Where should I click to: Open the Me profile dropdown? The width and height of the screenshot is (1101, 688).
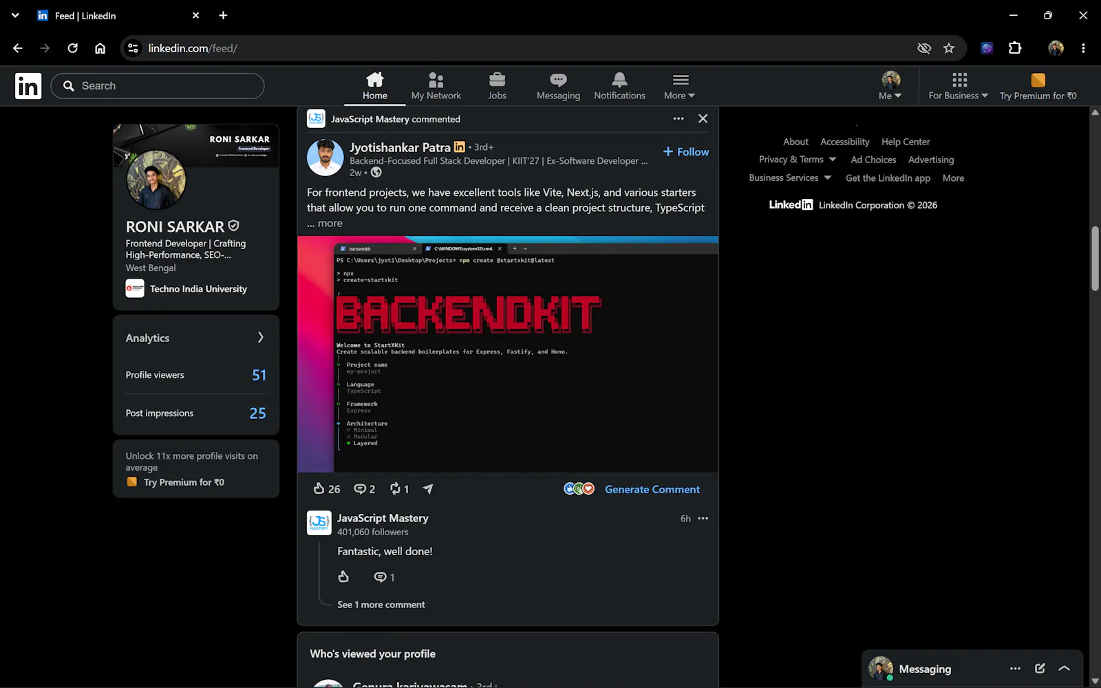tap(890, 87)
